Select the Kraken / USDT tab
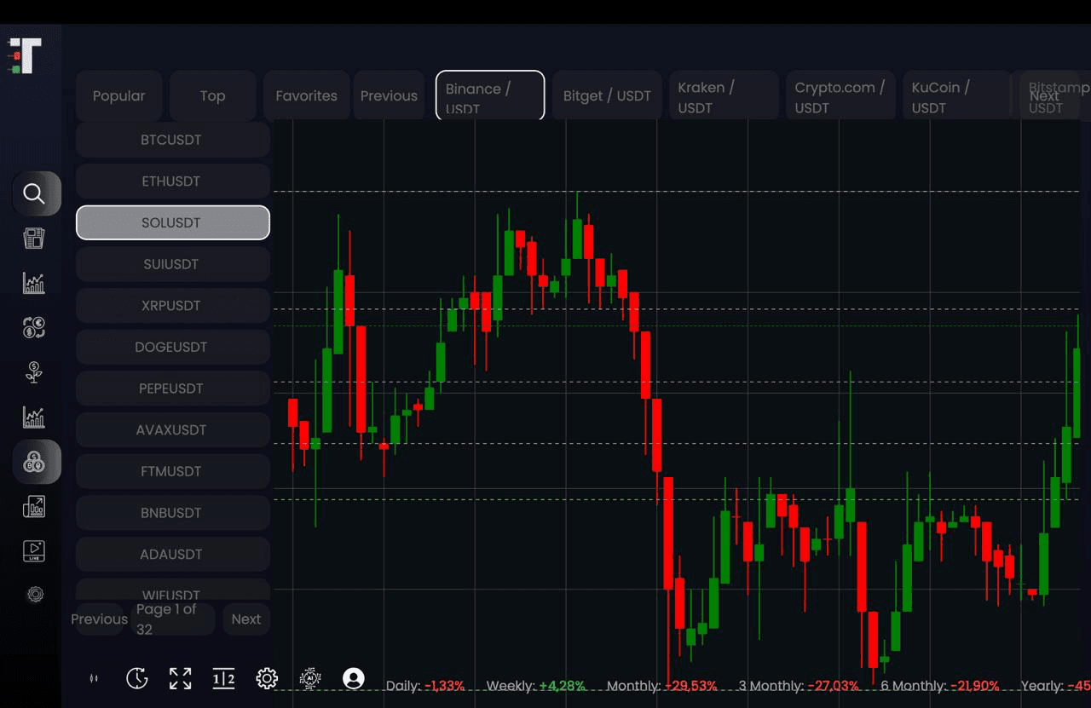The height and width of the screenshot is (708, 1091). point(723,95)
